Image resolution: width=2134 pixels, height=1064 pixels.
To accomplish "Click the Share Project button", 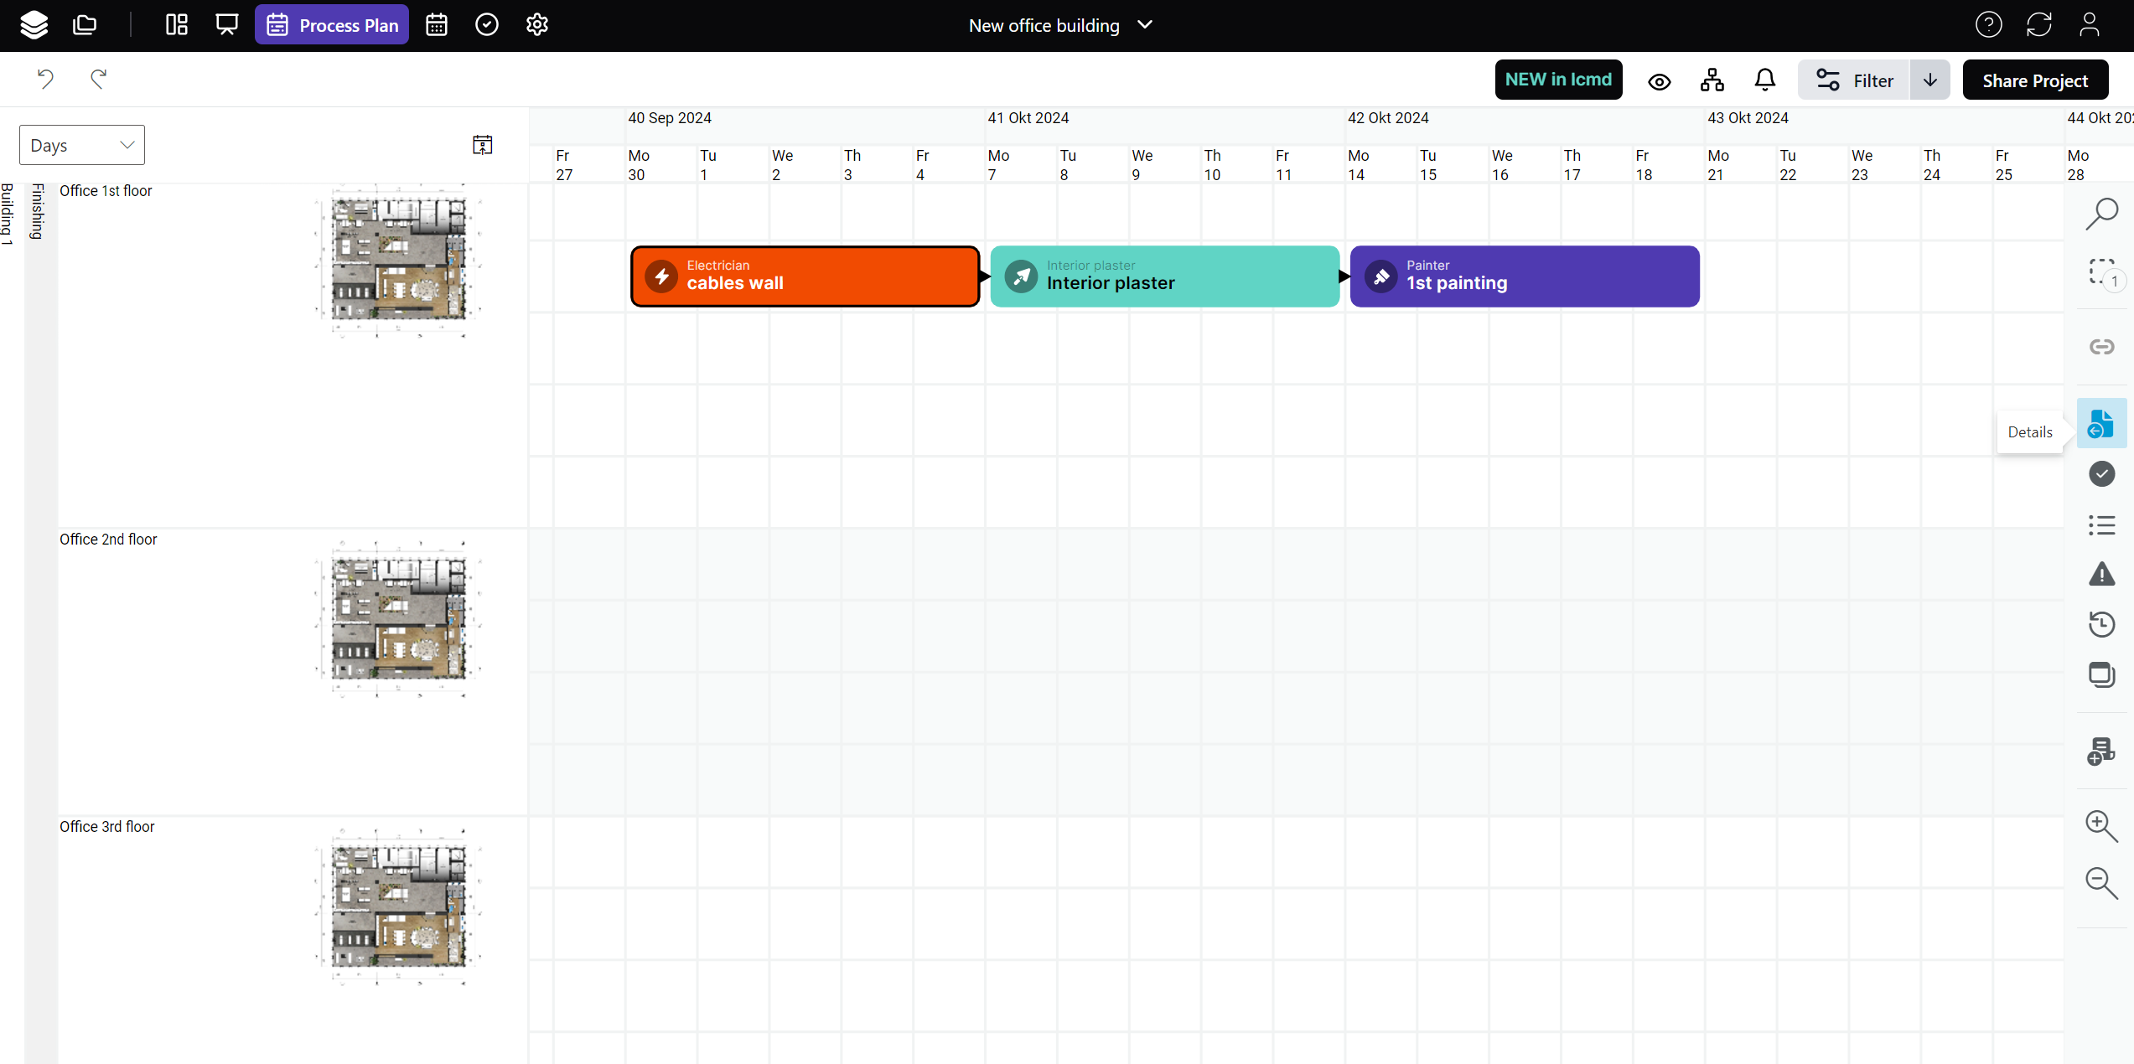I will tap(2035, 80).
